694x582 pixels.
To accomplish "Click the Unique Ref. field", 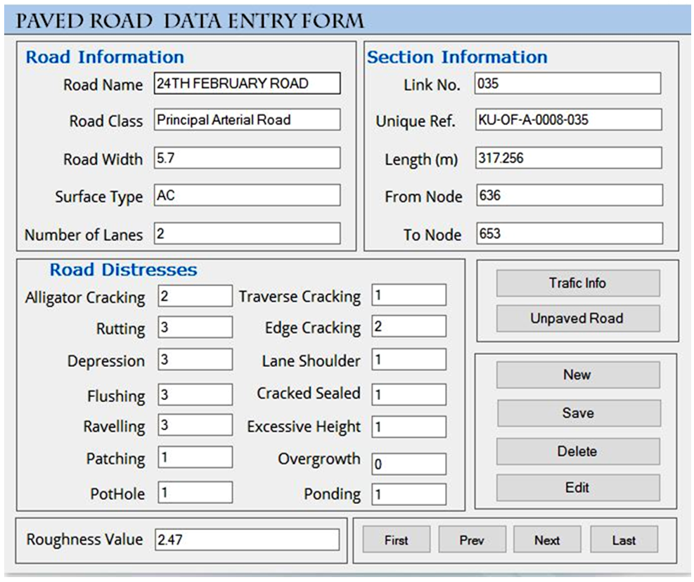I will (568, 120).
